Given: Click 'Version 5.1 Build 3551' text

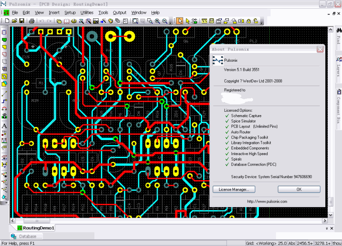Looking at the screenshot, I should click(242, 70).
